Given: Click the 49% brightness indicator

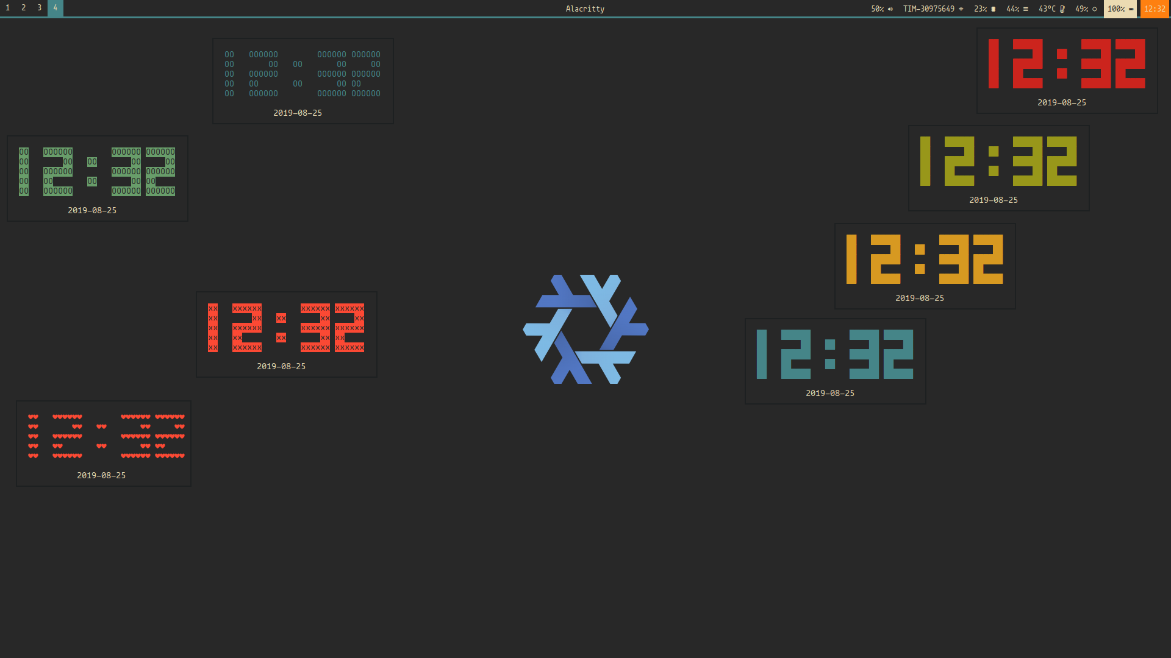Looking at the screenshot, I should click(x=1086, y=9).
